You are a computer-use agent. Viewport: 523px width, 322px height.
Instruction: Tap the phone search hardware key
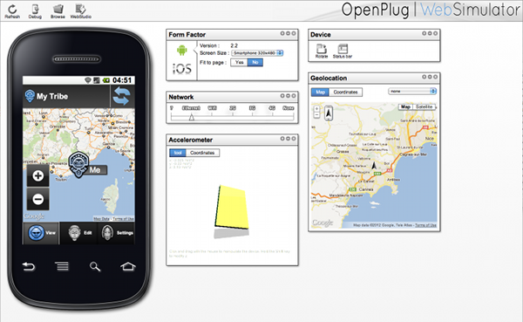pos(95,266)
